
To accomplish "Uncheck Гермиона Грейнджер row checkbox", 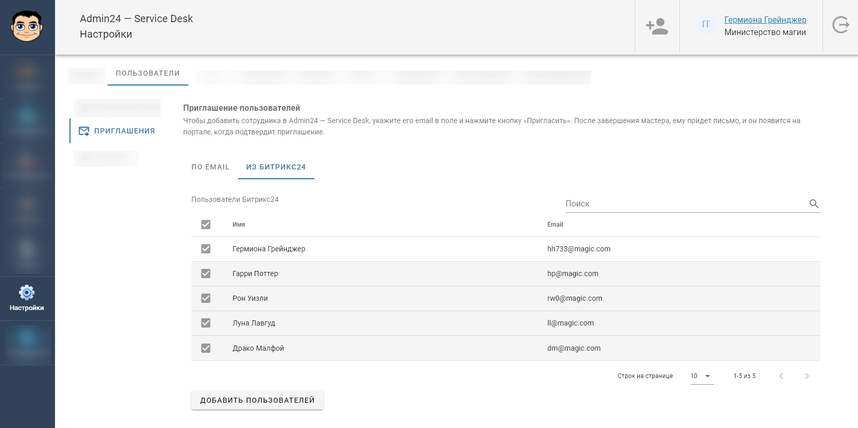I will click(206, 249).
